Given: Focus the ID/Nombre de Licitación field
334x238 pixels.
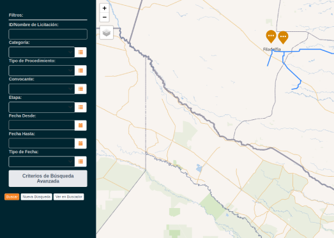Looking at the screenshot, I should tap(48, 34).
